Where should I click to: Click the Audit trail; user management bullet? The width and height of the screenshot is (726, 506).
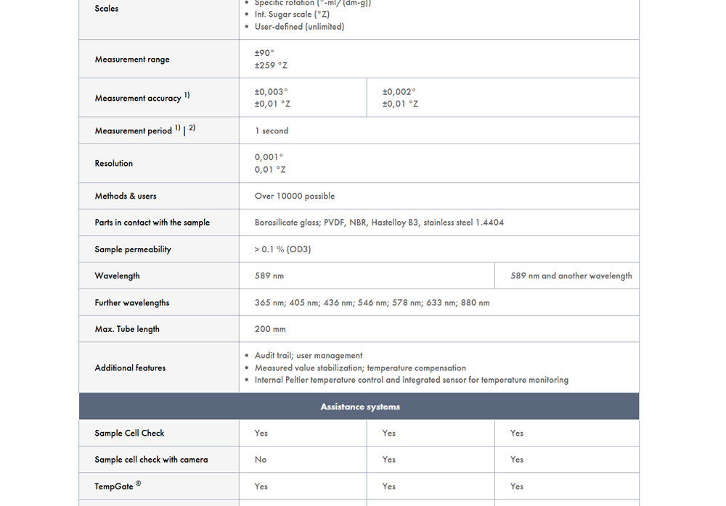(309, 356)
